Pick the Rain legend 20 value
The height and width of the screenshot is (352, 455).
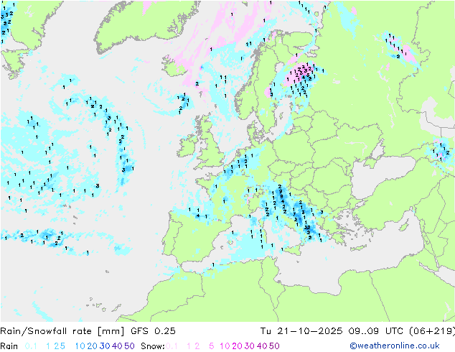click(x=93, y=346)
